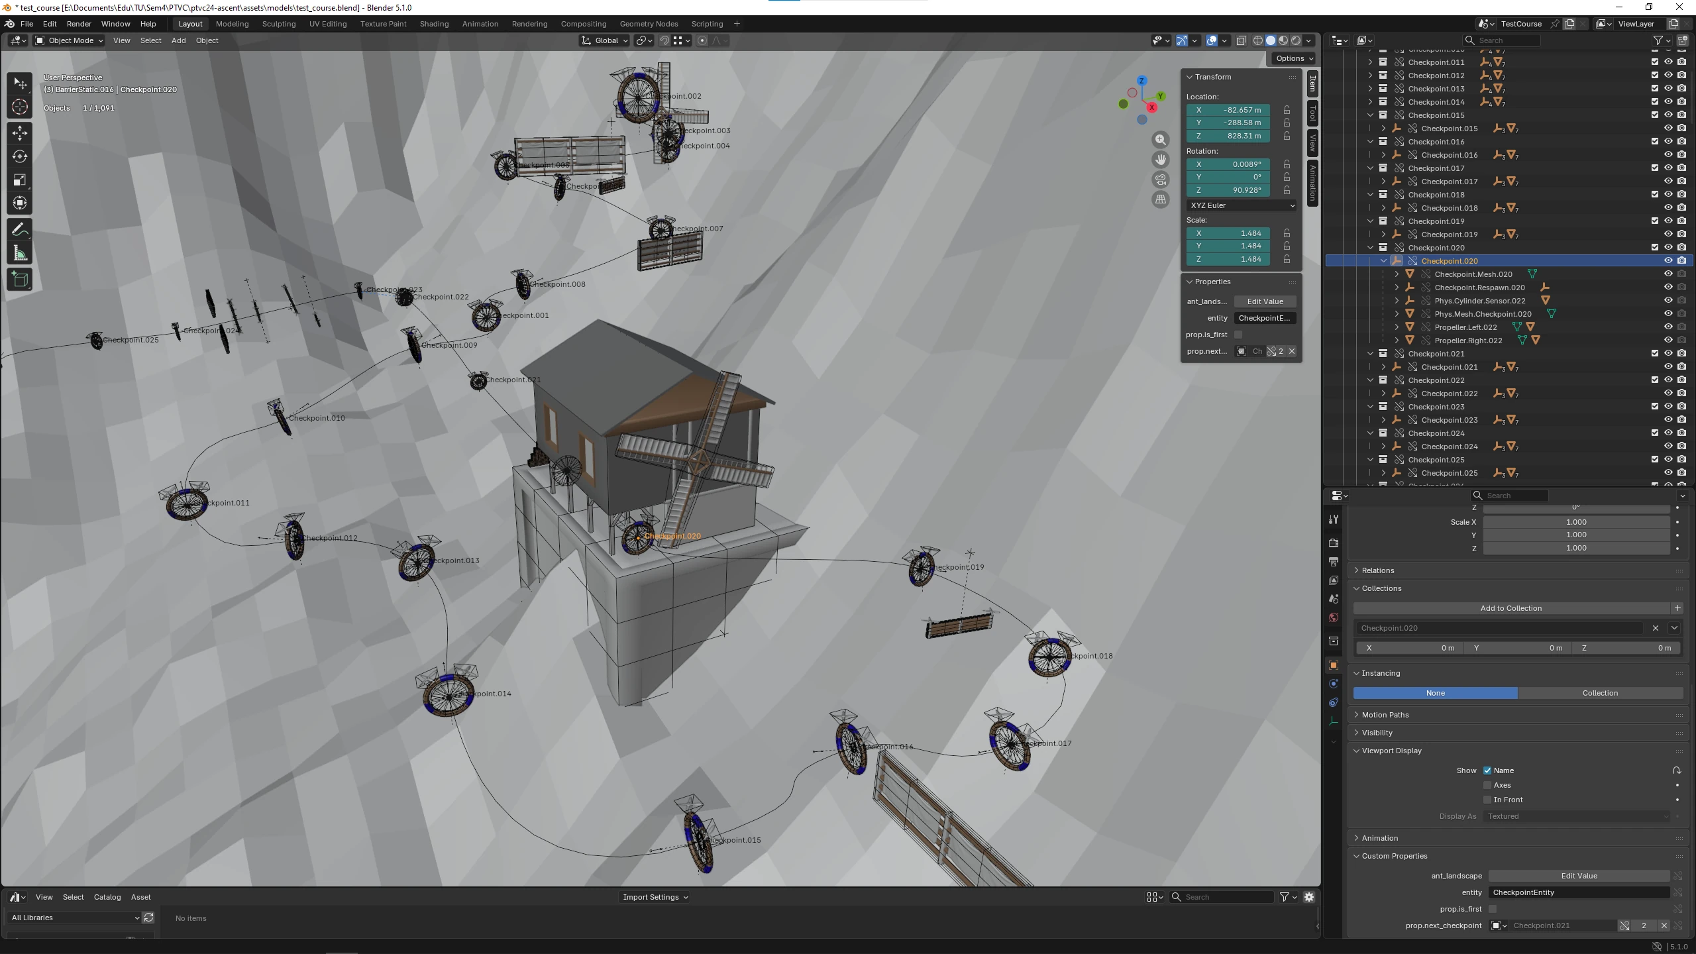This screenshot has height=954, width=1696.
Task: Activate the Measure tool
Action: pos(20,253)
